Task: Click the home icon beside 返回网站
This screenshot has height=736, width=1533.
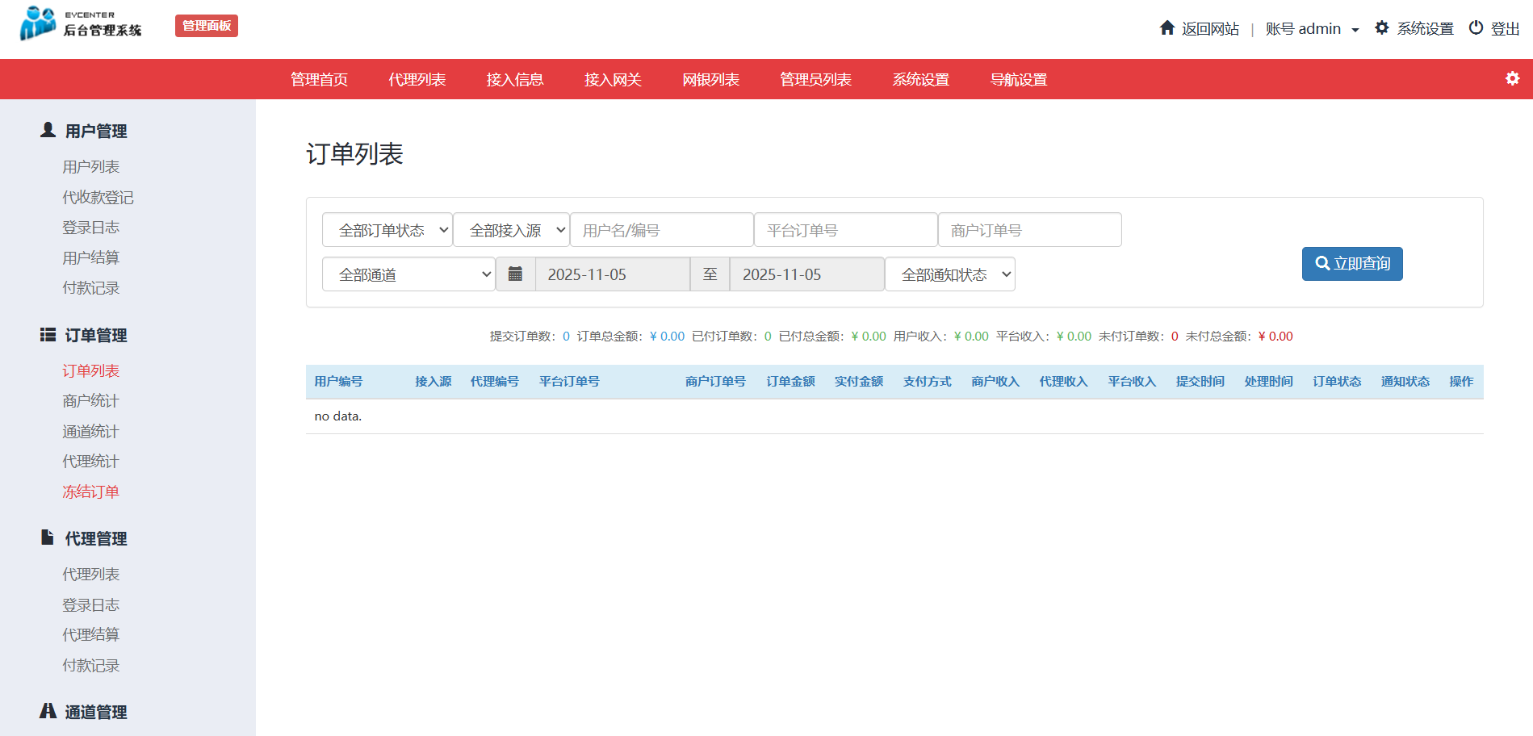Action: click(x=1167, y=28)
